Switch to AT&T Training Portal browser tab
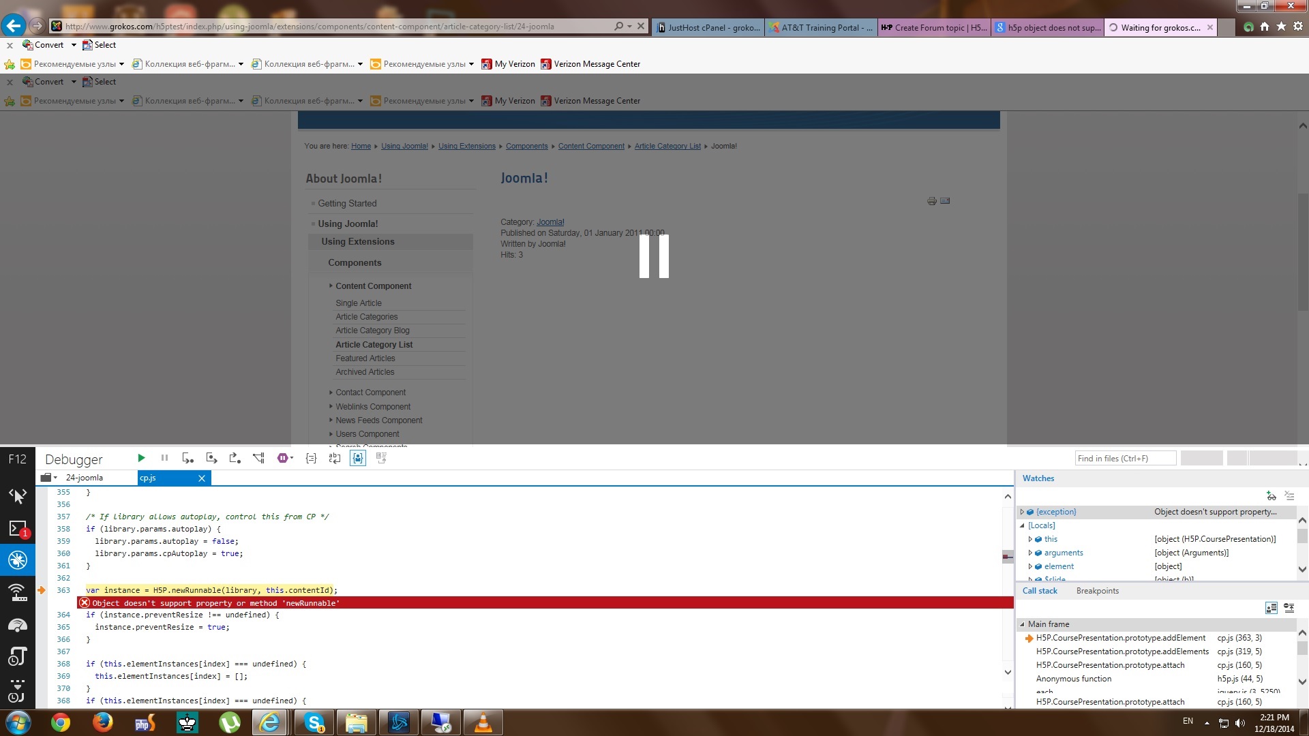 [821, 28]
